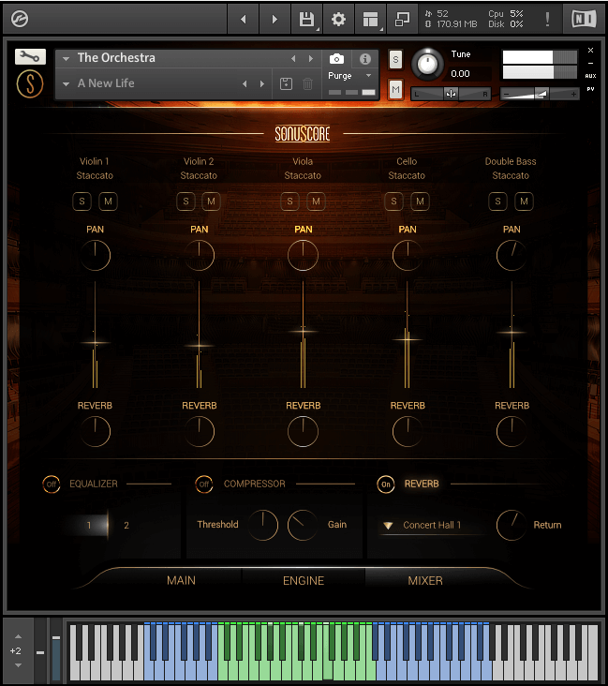
Task: Go to next preset in top toolbar
Action: [274, 19]
